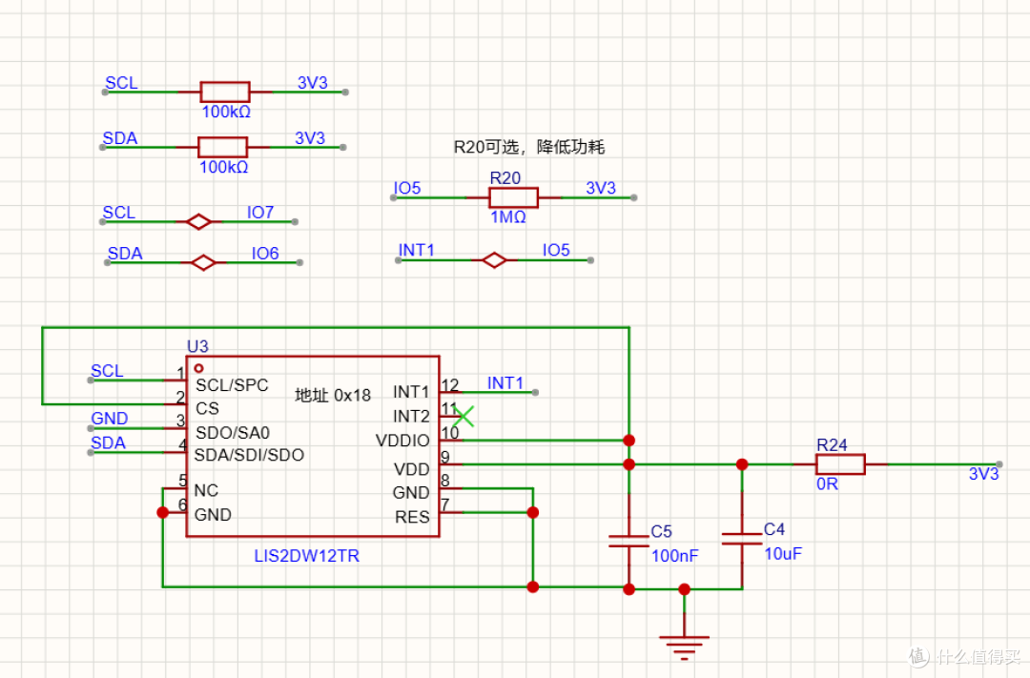Select the 1MΩ value under R20

coord(508,216)
